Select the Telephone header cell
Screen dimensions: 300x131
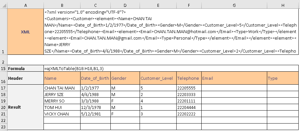click(x=188, y=78)
